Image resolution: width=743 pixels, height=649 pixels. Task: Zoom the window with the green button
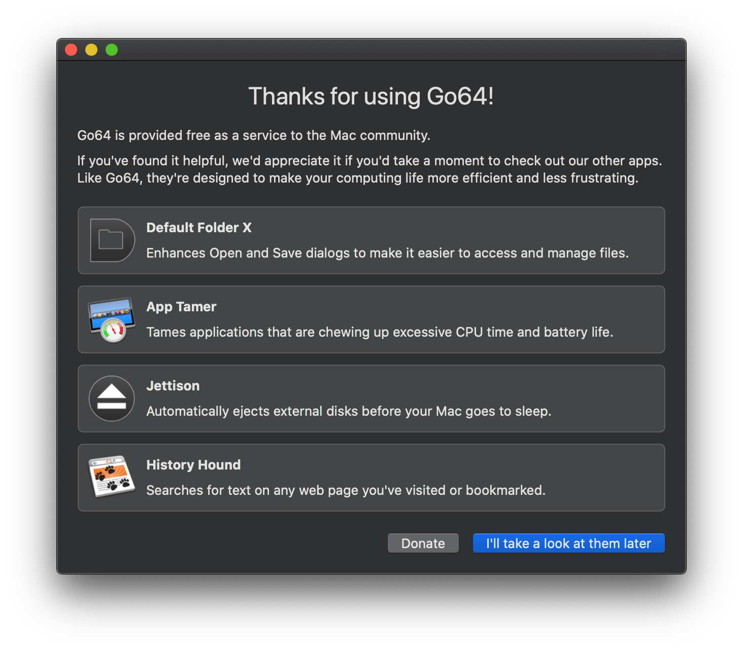pos(112,50)
